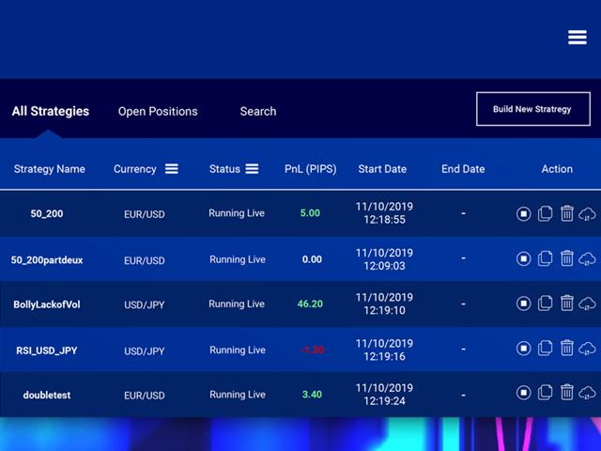Switch to the Open Positions tab
The width and height of the screenshot is (601, 451).
click(158, 111)
